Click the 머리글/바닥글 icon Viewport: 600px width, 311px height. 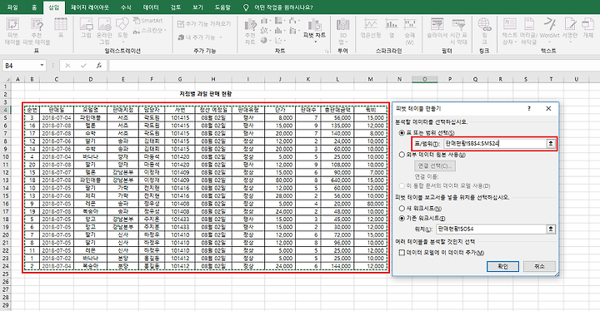click(x=529, y=32)
